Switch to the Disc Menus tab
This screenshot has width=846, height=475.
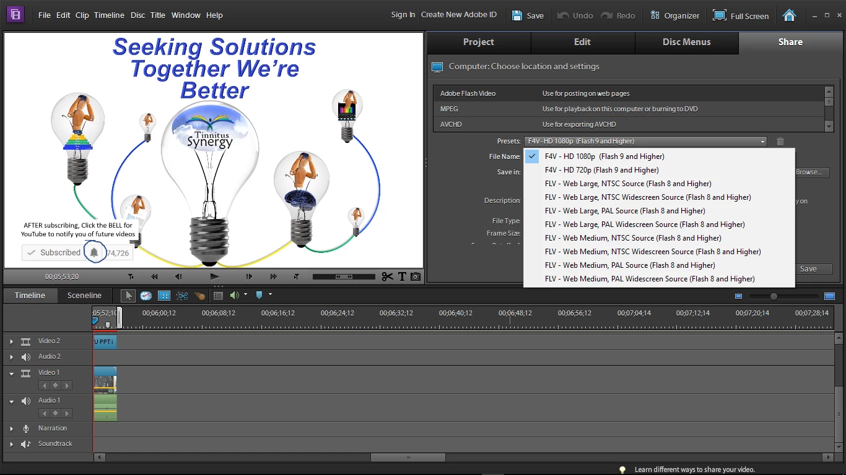tap(686, 42)
